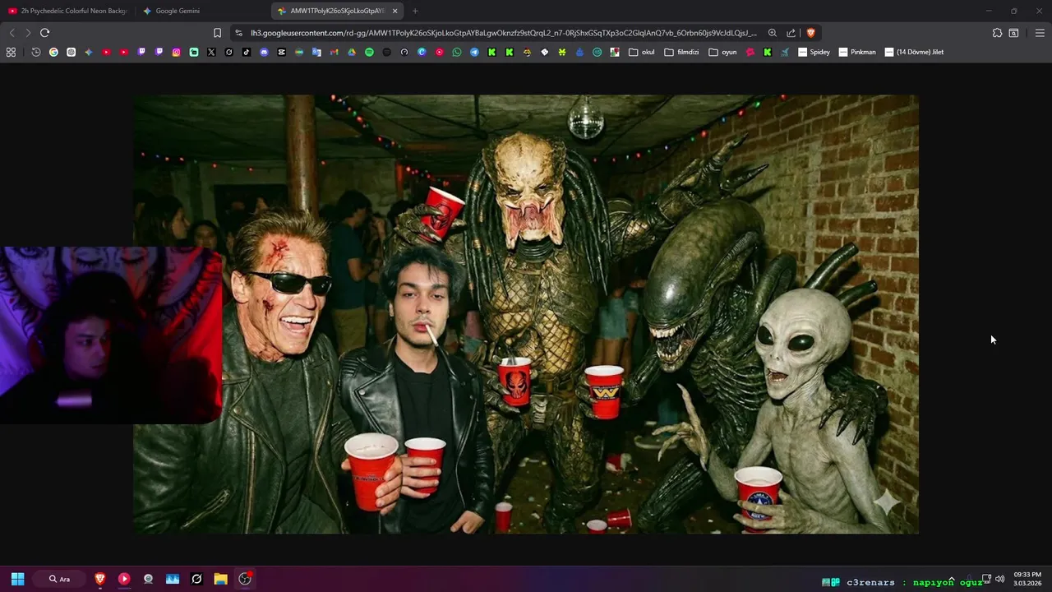This screenshot has height=592, width=1052.
Task: Toggle the sidebar panel icon
Action: click(x=1013, y=33)
